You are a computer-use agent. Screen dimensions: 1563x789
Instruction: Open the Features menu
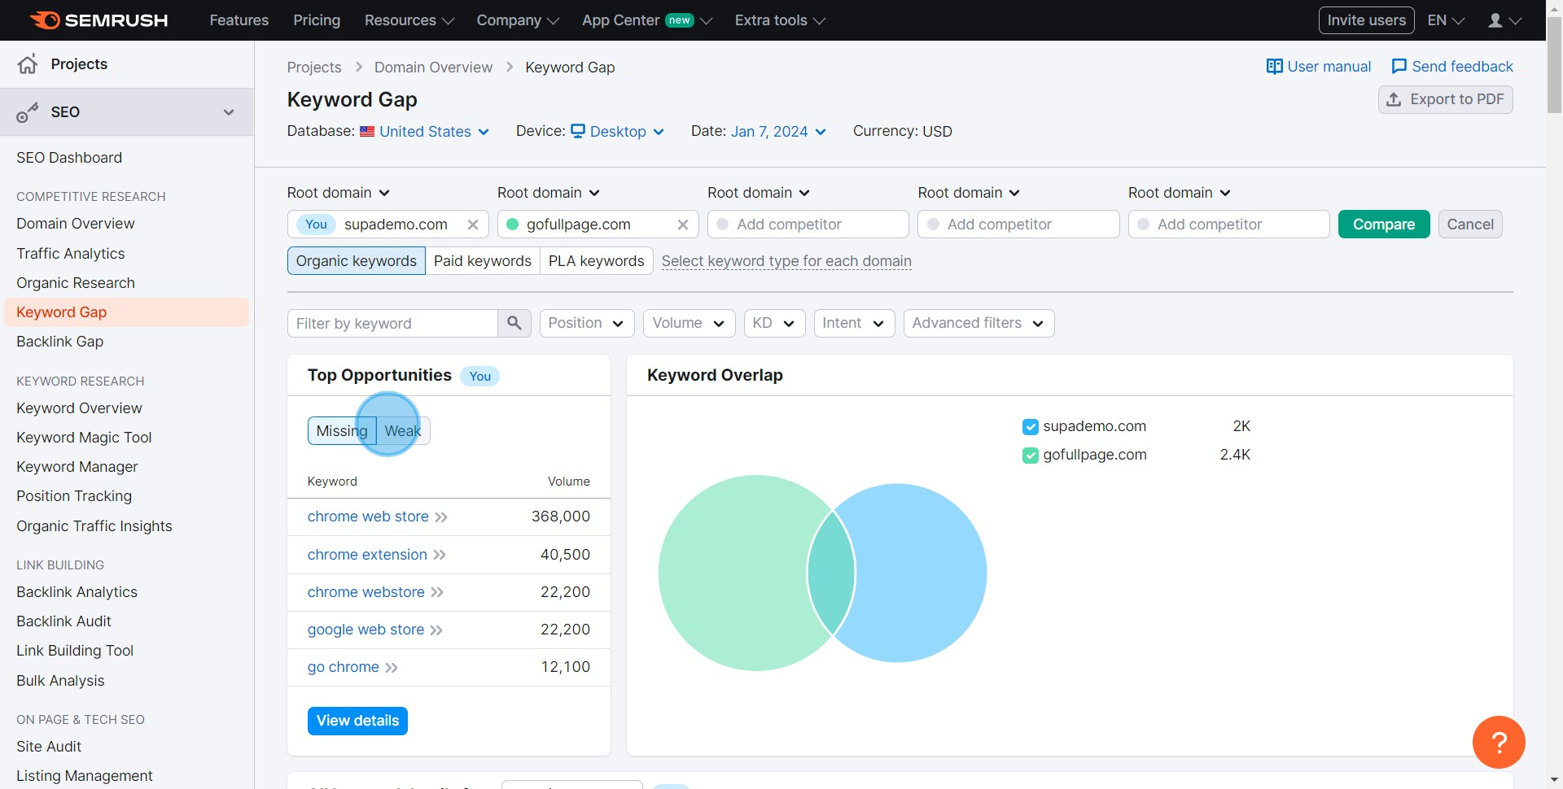point(239,20)
